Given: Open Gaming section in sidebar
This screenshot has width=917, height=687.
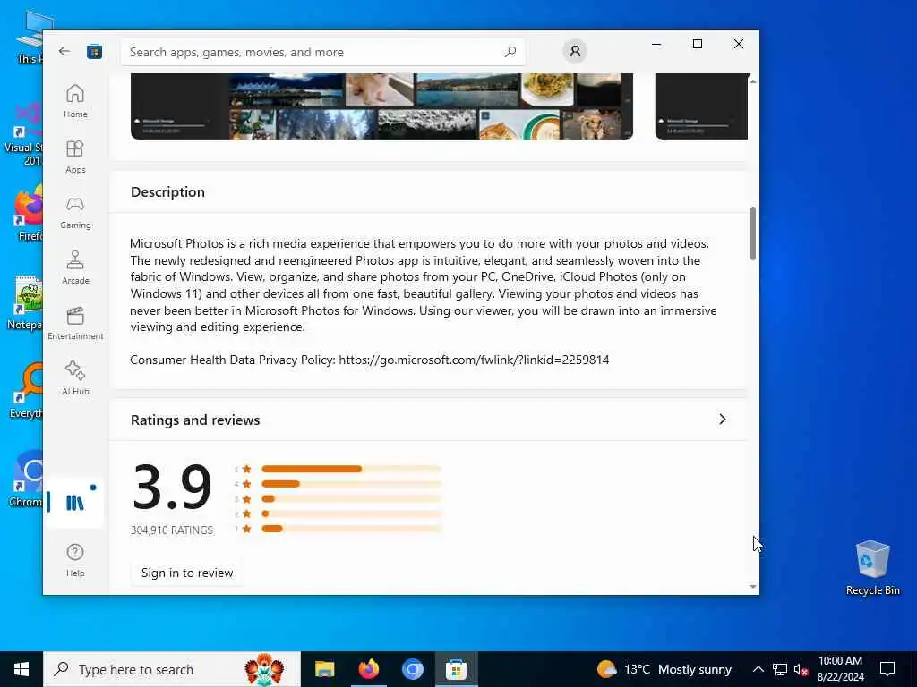Looking at the screenshot, I should coord(75,212).
